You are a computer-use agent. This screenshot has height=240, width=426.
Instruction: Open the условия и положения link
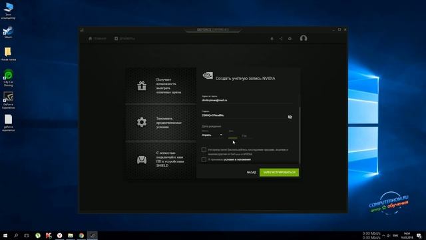(238, 160)
